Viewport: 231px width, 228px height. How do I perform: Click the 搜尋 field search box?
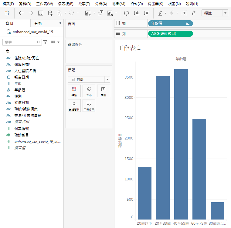click(20, 42)
